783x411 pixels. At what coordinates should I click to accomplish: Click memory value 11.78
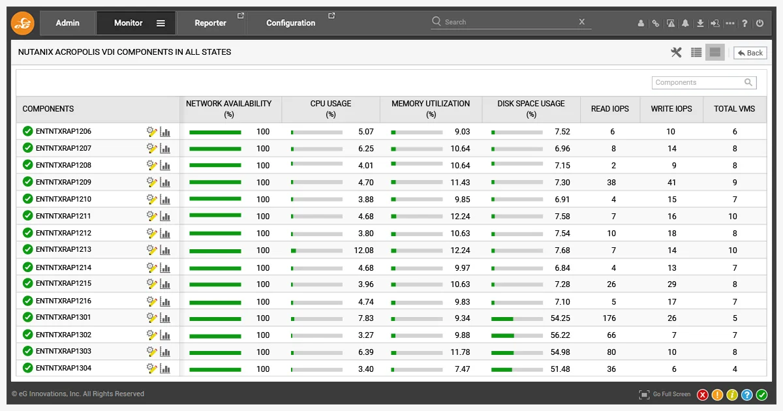point(460,352)
